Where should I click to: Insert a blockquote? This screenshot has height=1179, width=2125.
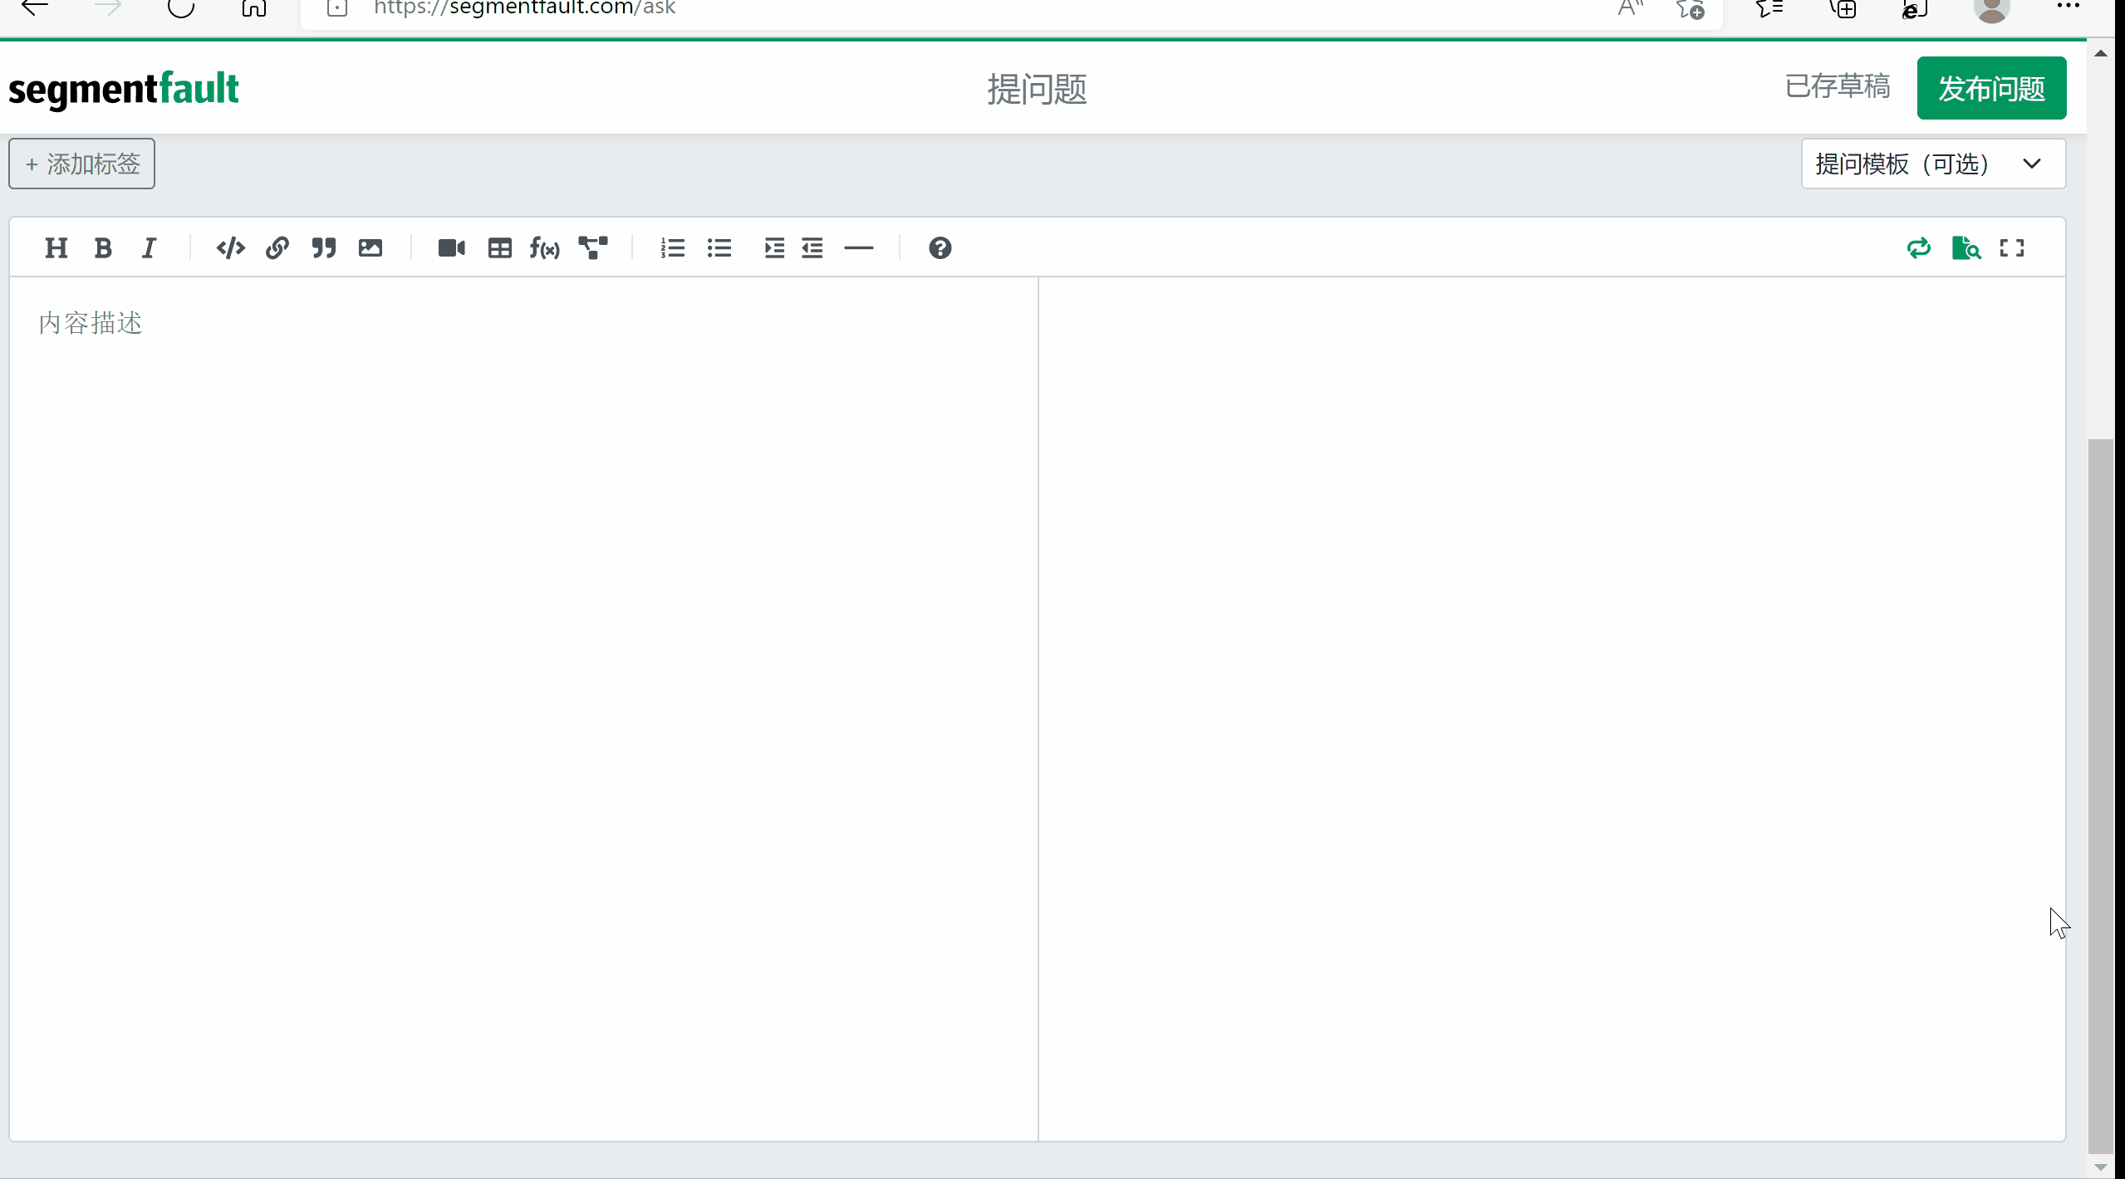pyautogui.click(x=323, y=248)
